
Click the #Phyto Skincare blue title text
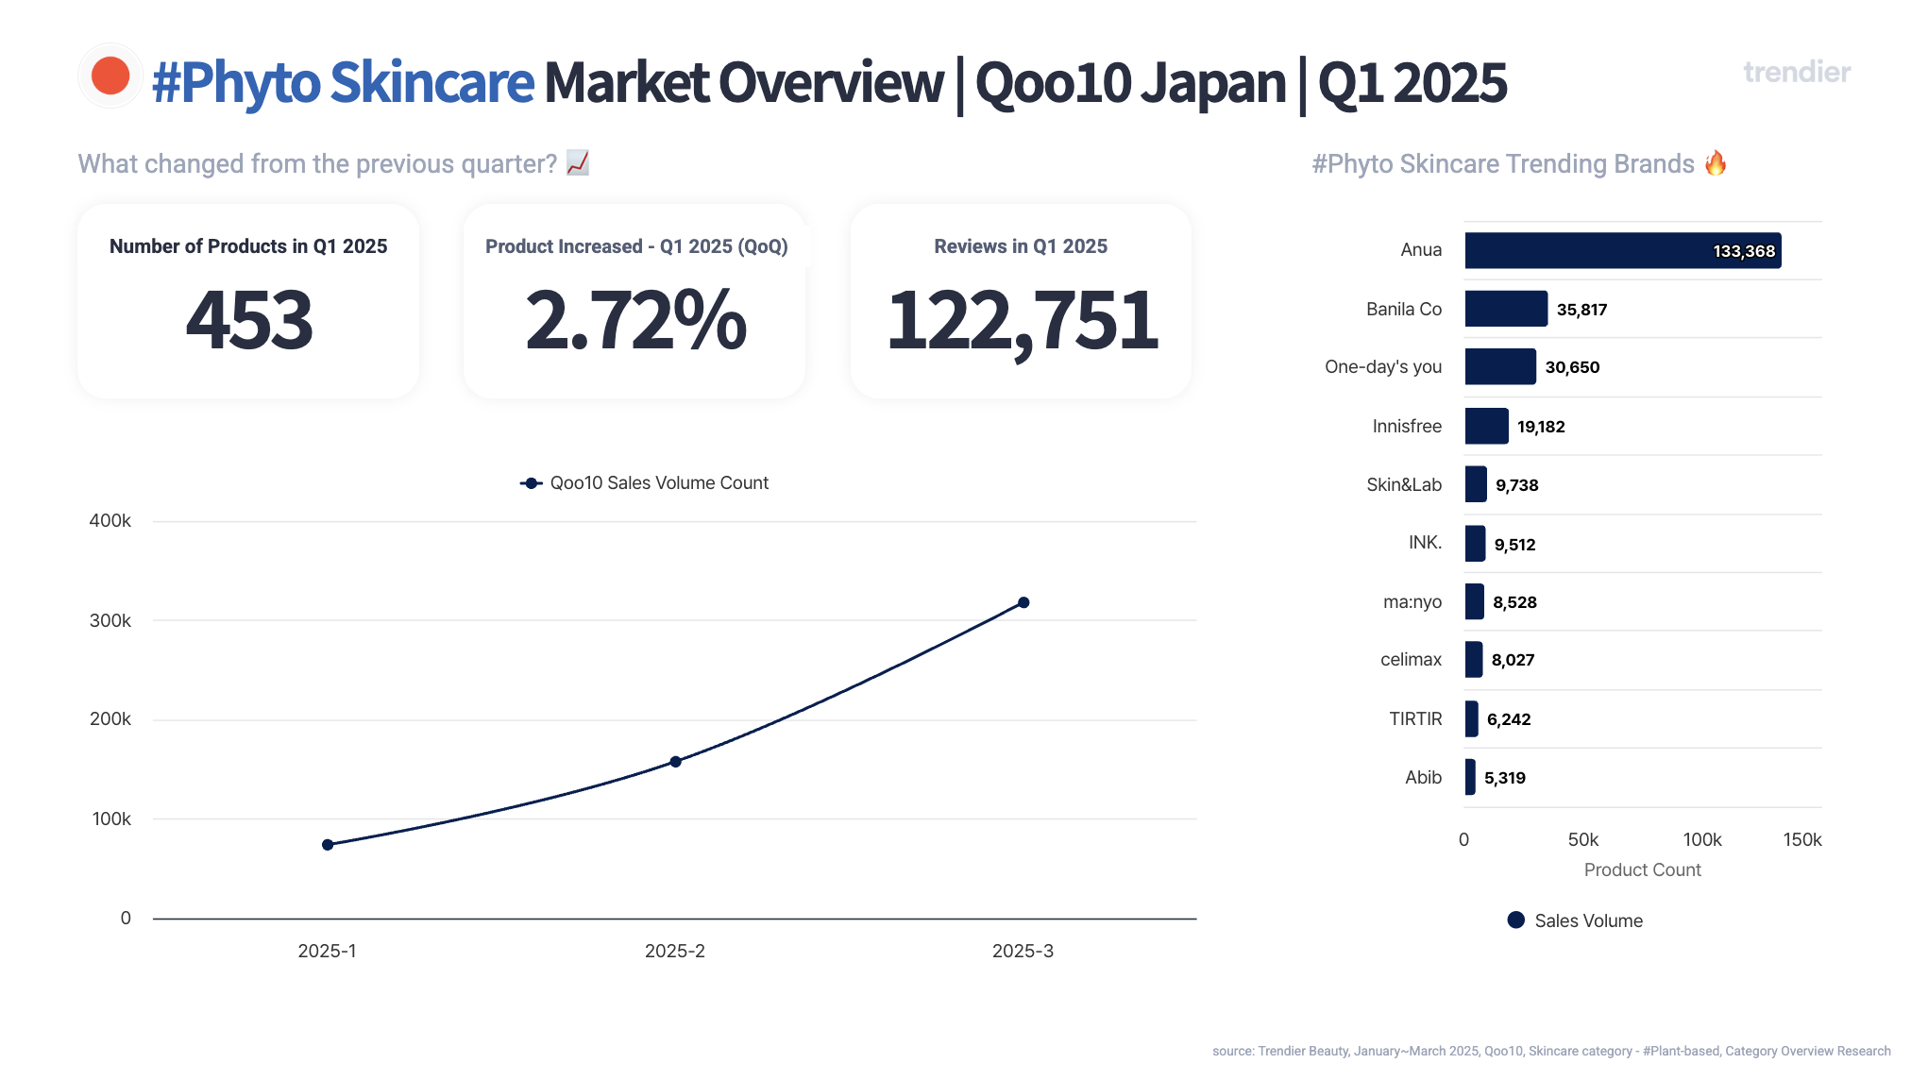[x=343, y=82]
